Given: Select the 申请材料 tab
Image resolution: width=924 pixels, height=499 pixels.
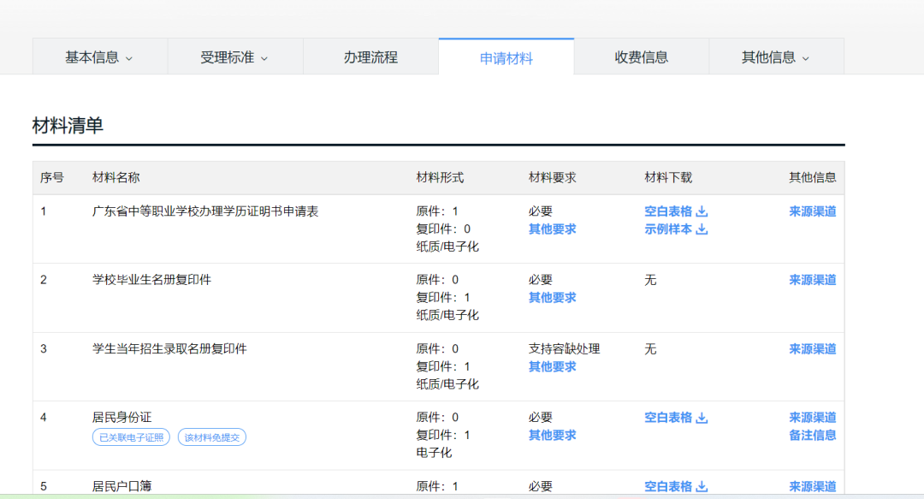Looking at the screenshot, I should [x=506, y=58].
